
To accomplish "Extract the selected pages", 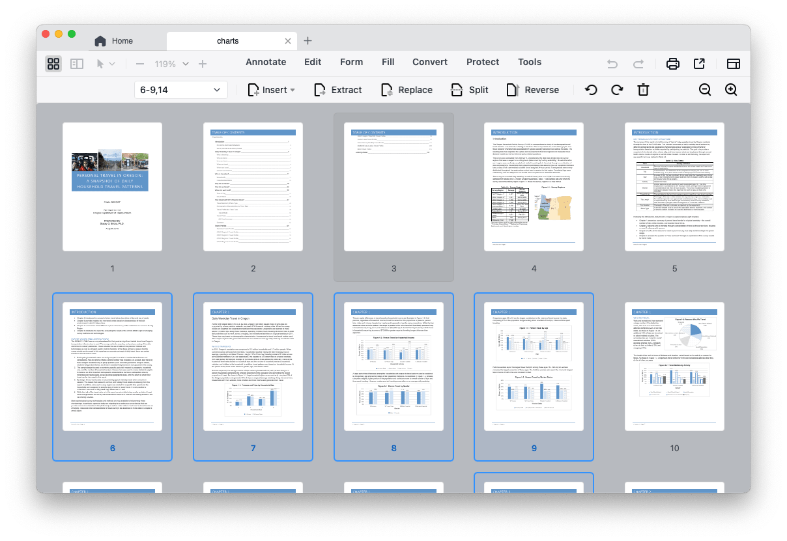I will tap(337, 89).
